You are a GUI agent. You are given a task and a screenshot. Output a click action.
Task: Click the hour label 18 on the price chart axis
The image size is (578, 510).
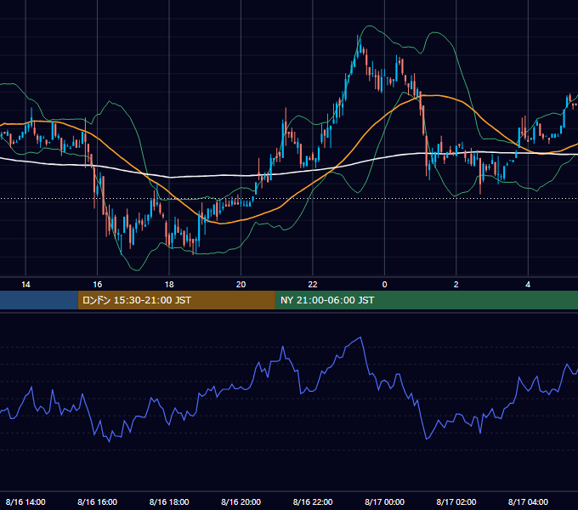169,285
